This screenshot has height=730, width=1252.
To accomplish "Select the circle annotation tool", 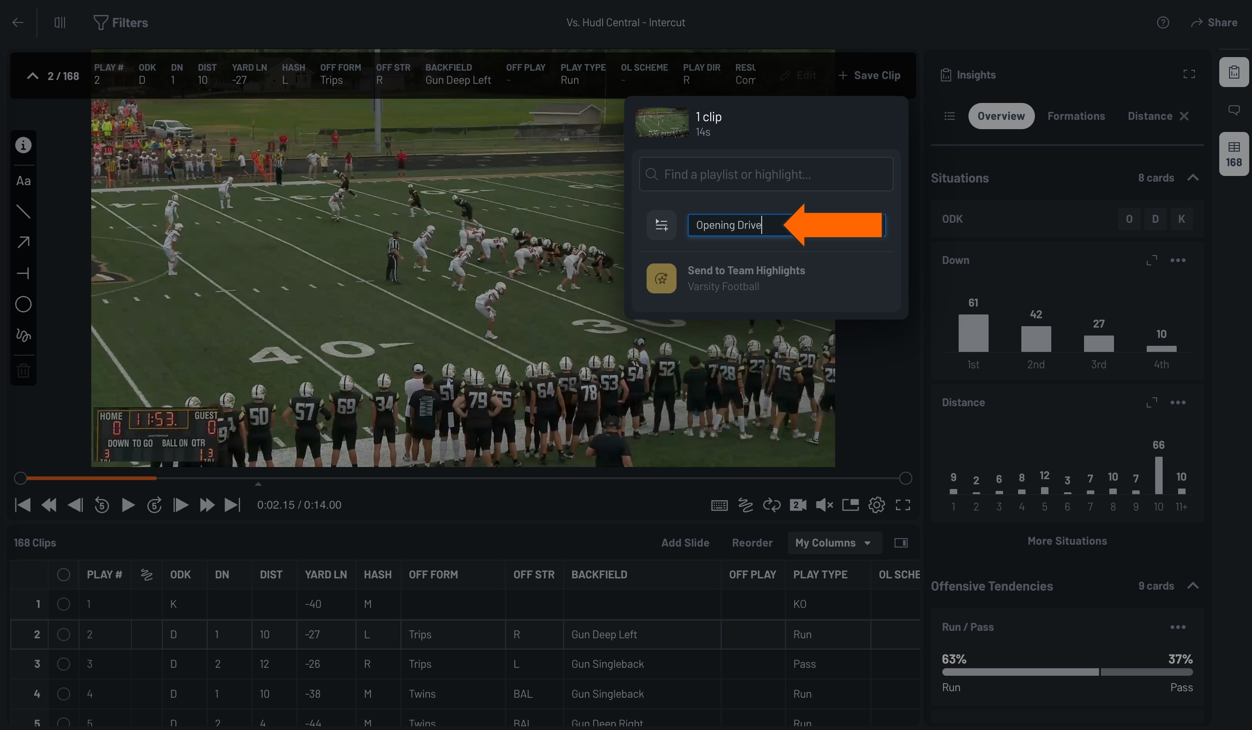I will (x=23, y=304).
